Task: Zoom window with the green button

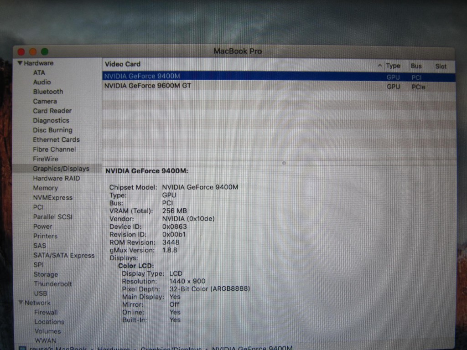Action: click(45, 52)
